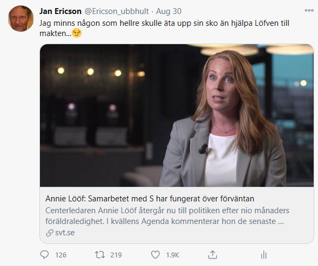The image size is (318, 266).
Task: Like the tweet with the heart icon
Action: (x=155, y=255)
